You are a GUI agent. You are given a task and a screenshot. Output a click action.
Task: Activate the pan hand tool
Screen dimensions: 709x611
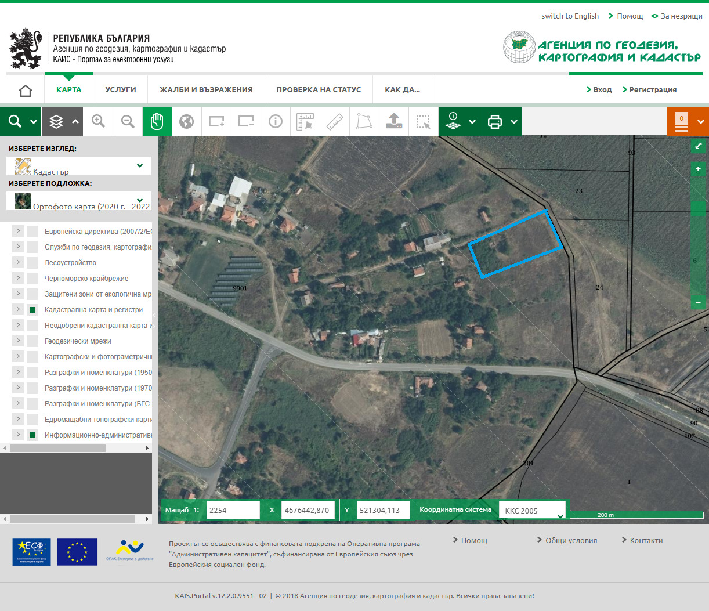pos(157,121)
